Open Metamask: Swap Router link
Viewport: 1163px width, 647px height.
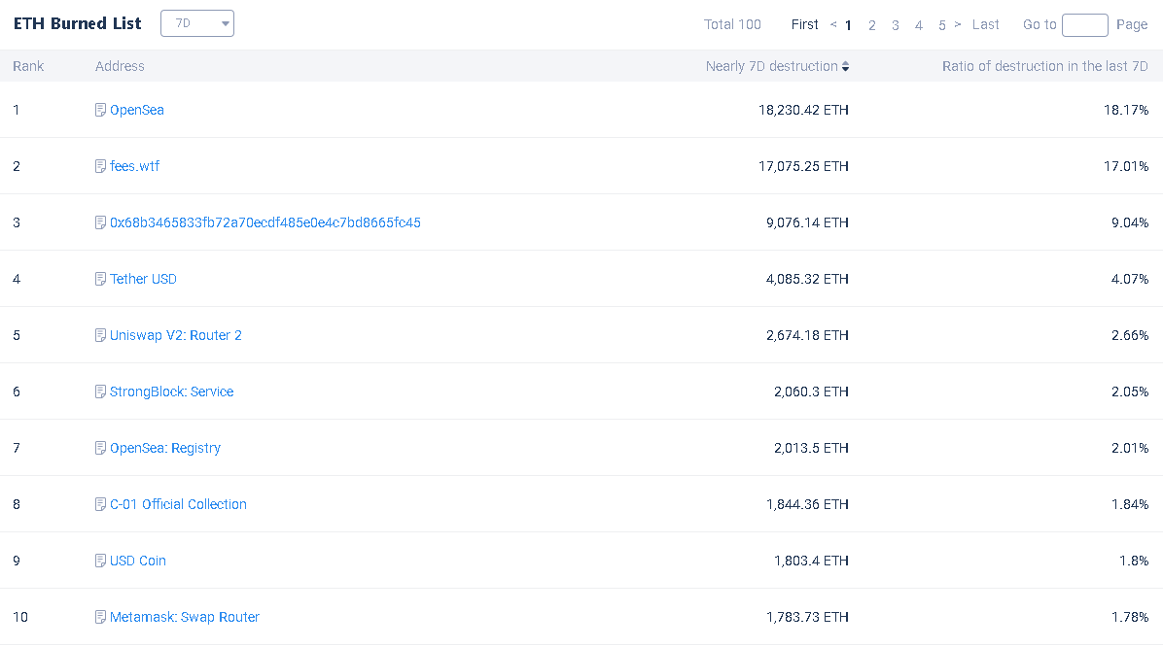tap(185, 617)
